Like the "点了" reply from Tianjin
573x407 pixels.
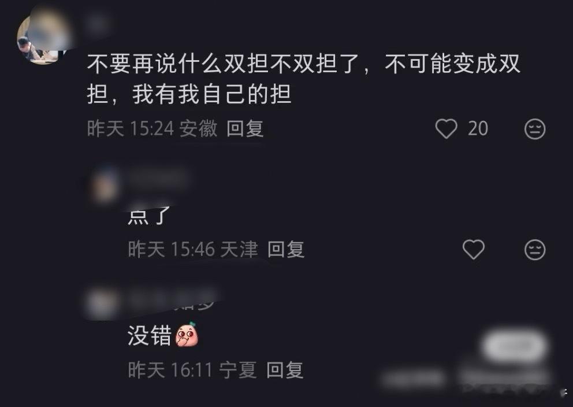click(474, 250)
